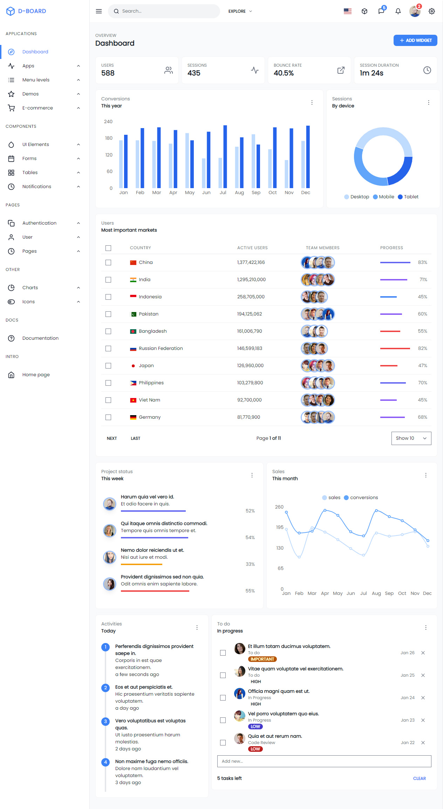Open Conversions chart three-dot menu
The height and width of the screenshot is (809, 443).
click(312, 102)
